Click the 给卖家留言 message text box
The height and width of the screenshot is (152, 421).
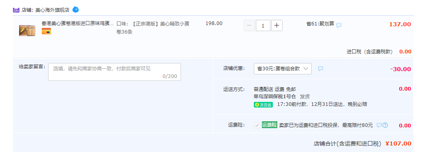pos(115,72)
